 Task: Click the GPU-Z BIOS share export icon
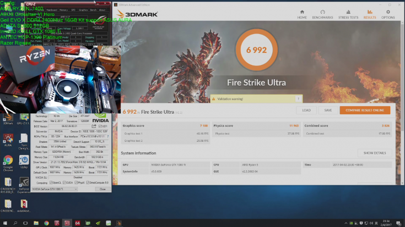click(94, 126)
